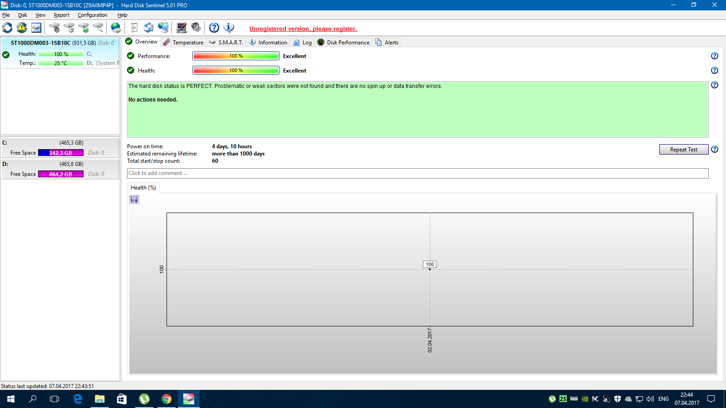
Task: Open File Explorer from the taskbar
Action: pos(100,399)
